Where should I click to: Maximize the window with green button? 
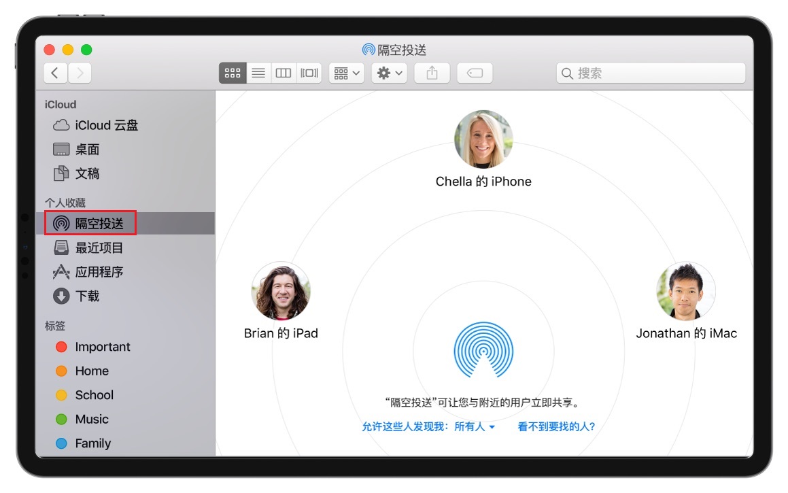[86, 50]
